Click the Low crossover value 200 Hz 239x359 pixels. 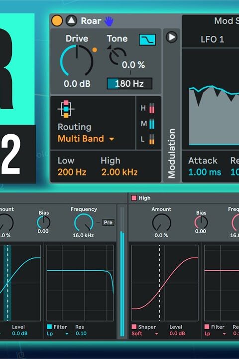pyautogui.click(x=72, y=172)
